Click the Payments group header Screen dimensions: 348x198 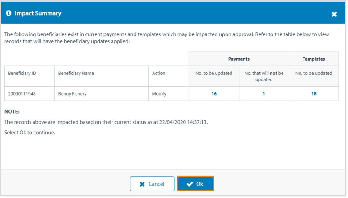[x=239, y=59]
